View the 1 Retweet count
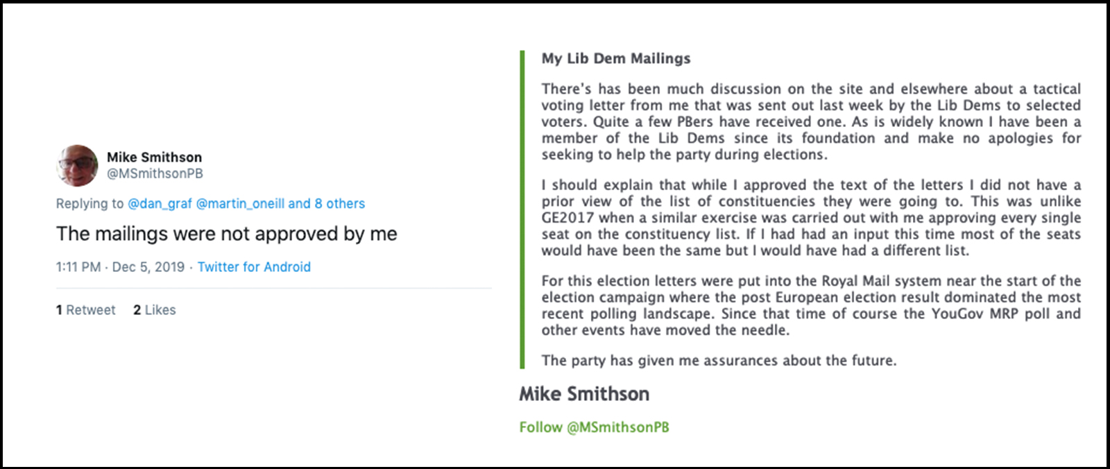The image size is (1110, 469). click(86, 310)
